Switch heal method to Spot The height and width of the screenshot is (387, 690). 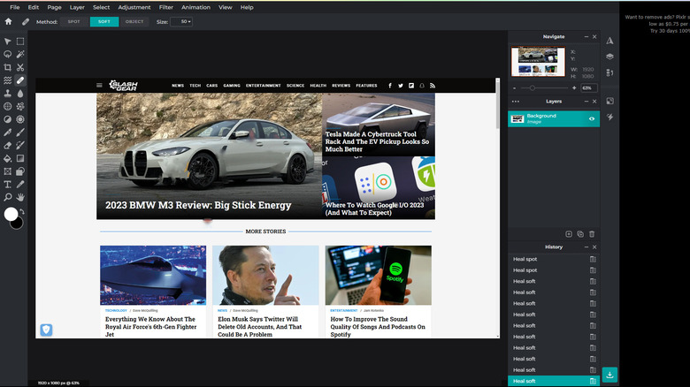73,21
